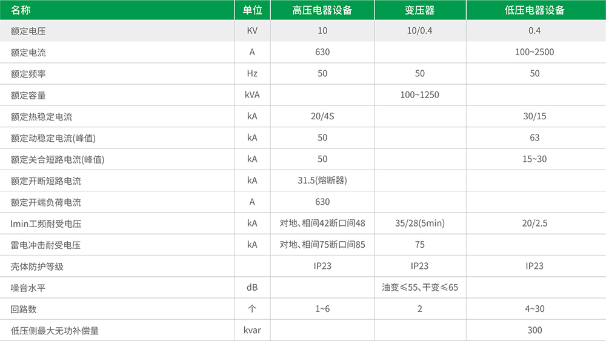Image resolution: width=606 pixels, height=341 pixels.
Task: Select the 变压器 column header
Action: [419, 10]
